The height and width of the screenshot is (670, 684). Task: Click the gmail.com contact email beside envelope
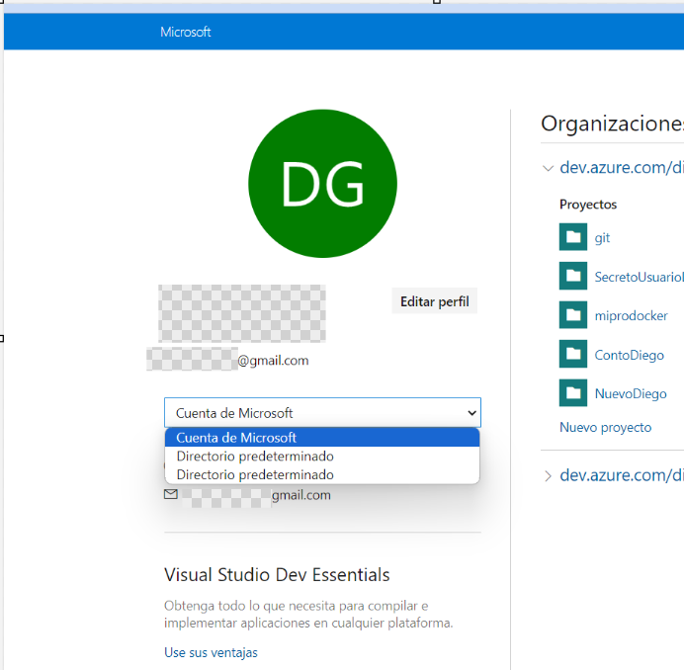pyautogui.click(x=301, y=495)
